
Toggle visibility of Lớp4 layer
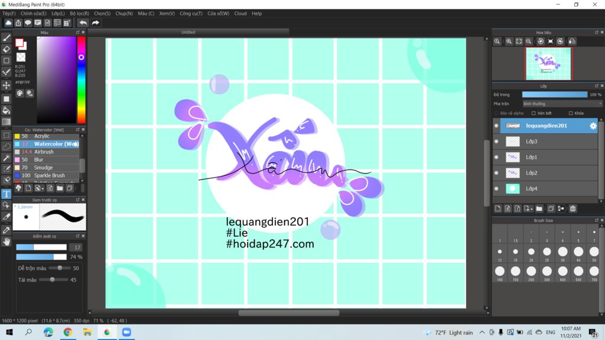[x=496, y=189]
